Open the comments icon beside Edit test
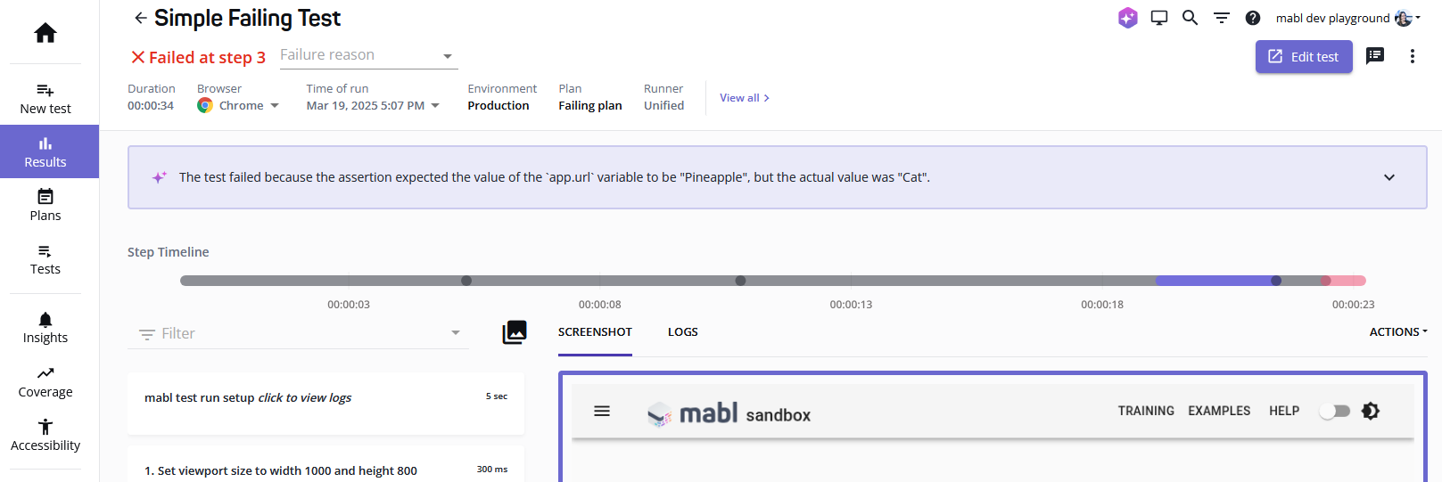 coord(1375,56)
